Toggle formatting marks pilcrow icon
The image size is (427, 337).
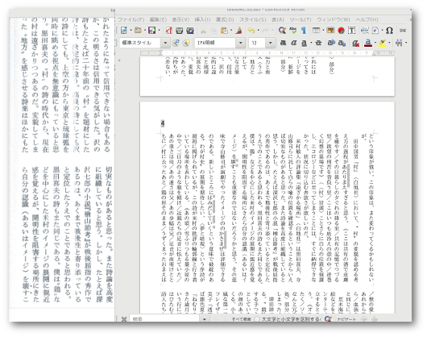coord(304,31)
